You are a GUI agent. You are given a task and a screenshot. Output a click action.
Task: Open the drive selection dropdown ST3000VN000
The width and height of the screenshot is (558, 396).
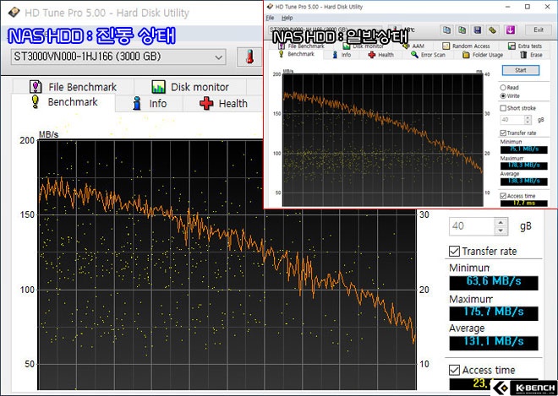[118, 57]
